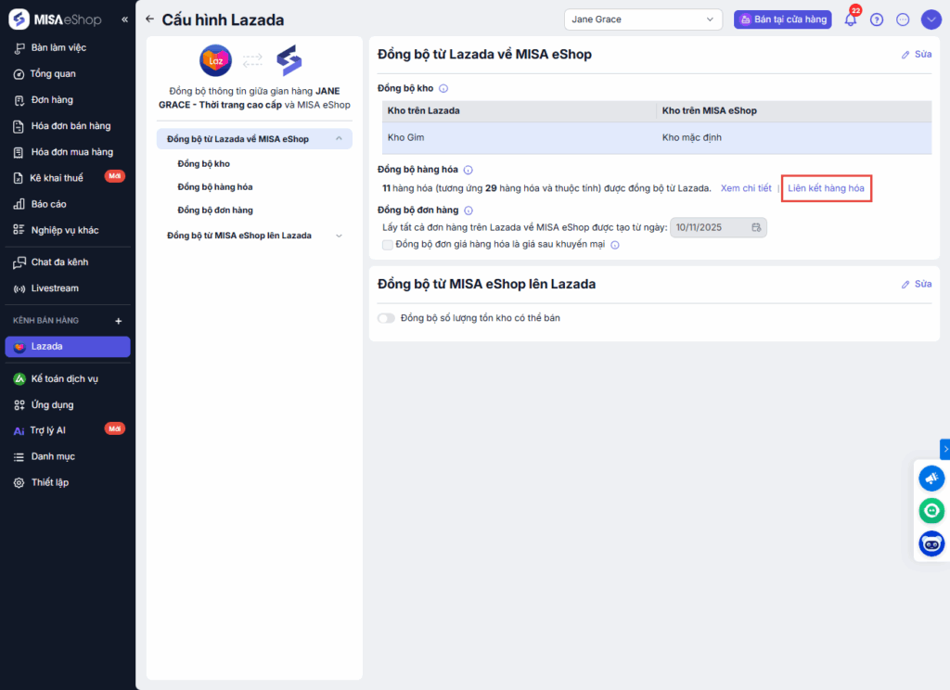
Task: Open the user avatar menu
Action: click(x=931, y=19)
